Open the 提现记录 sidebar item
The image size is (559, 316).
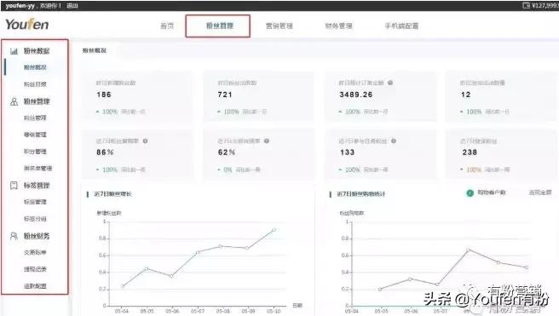35,269
